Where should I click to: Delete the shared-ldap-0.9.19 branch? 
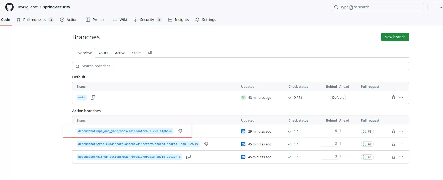coord(394,144)
